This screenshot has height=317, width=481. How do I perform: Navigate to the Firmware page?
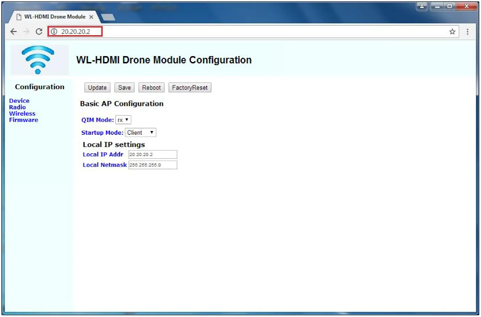[x=23, y=120]
